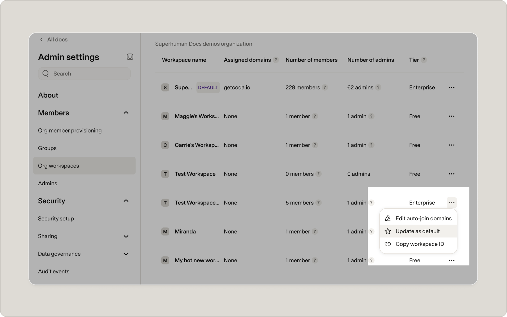This screenshot has width=507, height=317.
Task: Click the help icon beside My hot new workspace's 1 member
Action: pos(314,260)
